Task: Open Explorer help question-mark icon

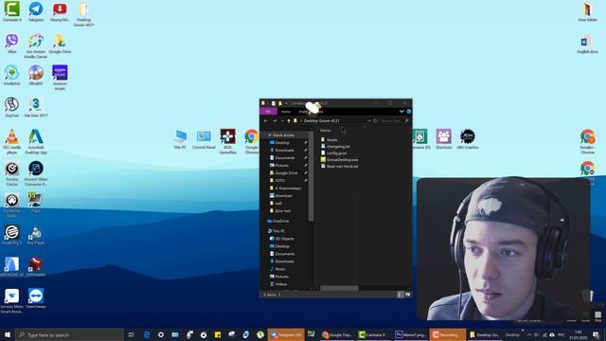Action: coord(408,112)
